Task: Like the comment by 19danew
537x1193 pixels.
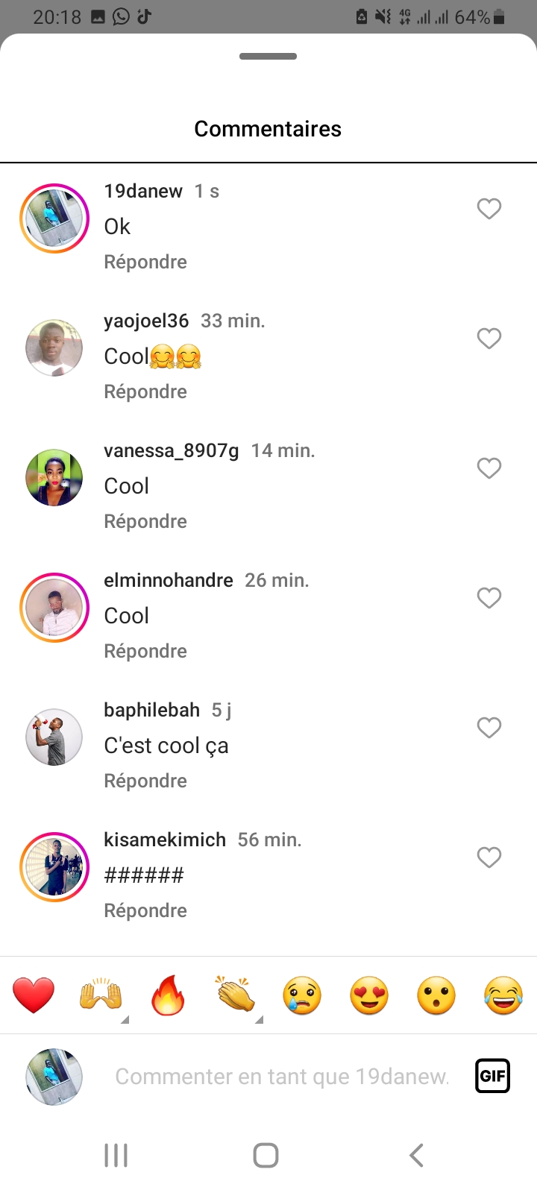Action: coord(489,209)
